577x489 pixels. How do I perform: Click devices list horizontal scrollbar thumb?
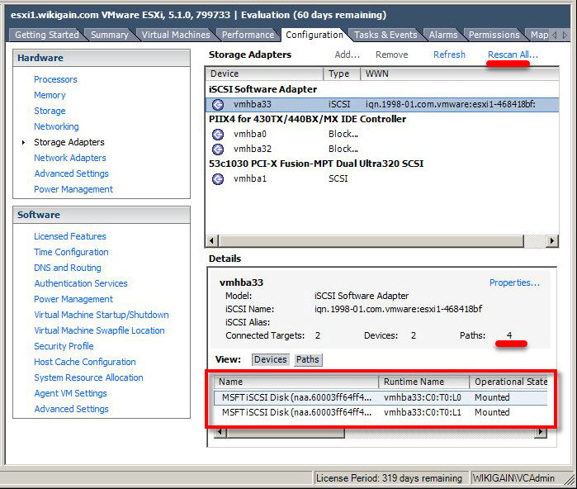pos(285,432)
